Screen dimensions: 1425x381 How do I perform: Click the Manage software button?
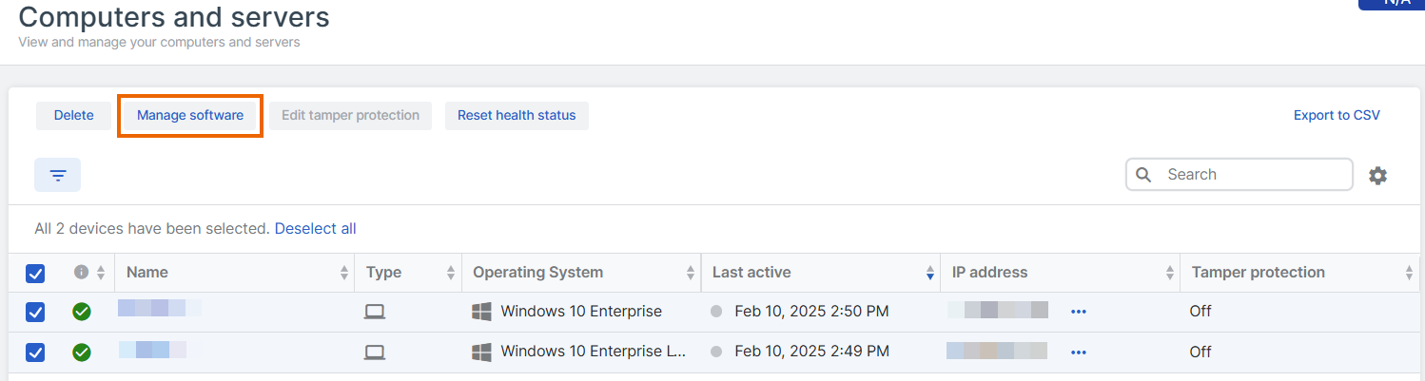pyautogui.click(x=190, y=116)
